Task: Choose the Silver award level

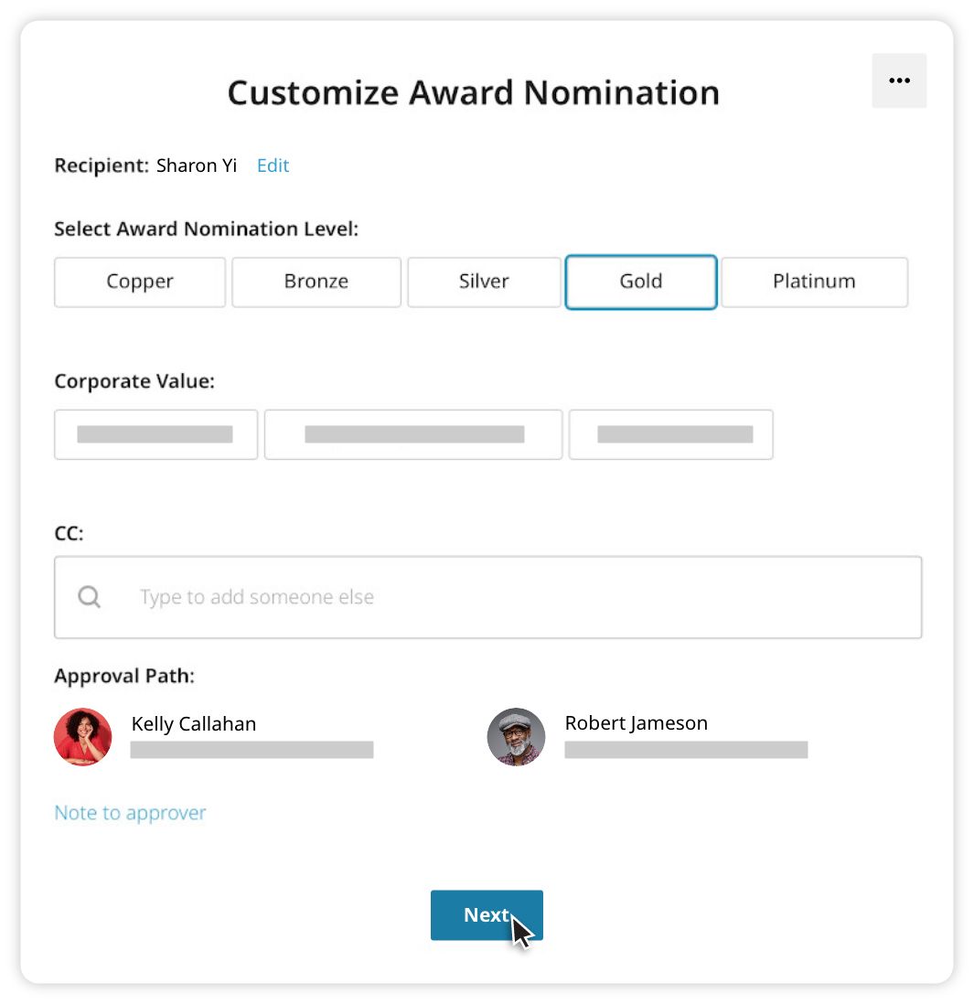Action: pos(484,282)
